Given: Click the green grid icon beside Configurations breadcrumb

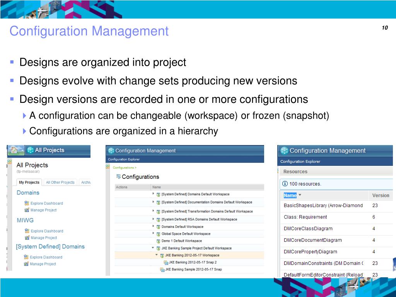Looking at the screenshot, I should tap(108, 167).
